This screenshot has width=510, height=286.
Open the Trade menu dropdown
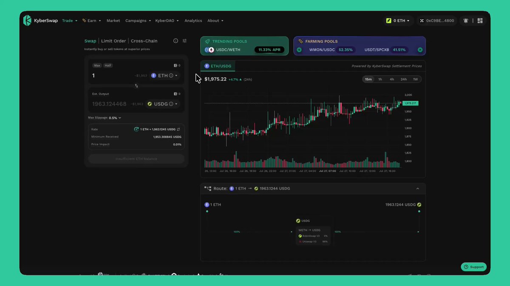(70, 20)
